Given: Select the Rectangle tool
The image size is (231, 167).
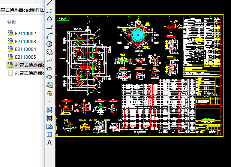Looking at the screenshot, I should coord(49,27).
